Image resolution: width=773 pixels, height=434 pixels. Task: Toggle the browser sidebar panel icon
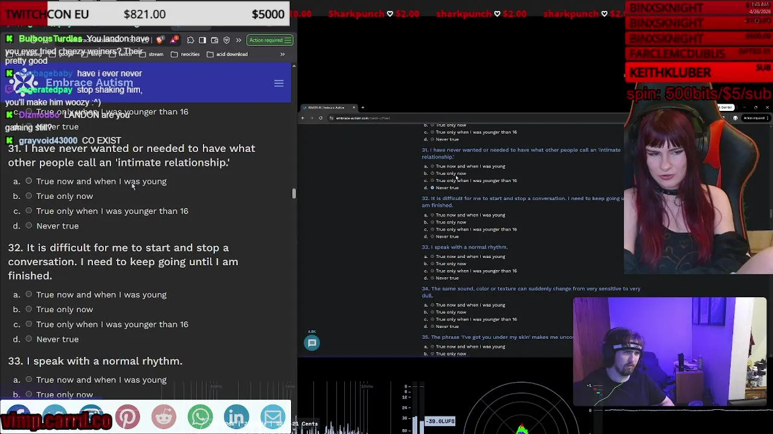click(202, 40)
